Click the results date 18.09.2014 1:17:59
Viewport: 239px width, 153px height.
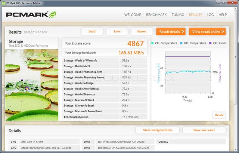pyautogui.click(x=35, y=32)
